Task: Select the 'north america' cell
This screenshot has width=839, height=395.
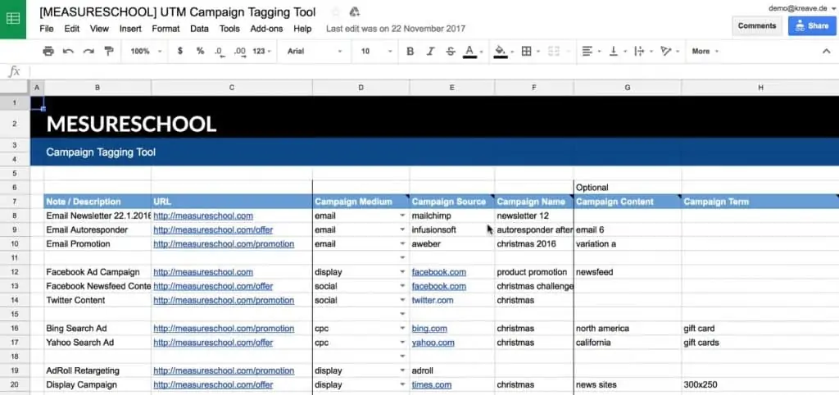Action: pos(628,328)
